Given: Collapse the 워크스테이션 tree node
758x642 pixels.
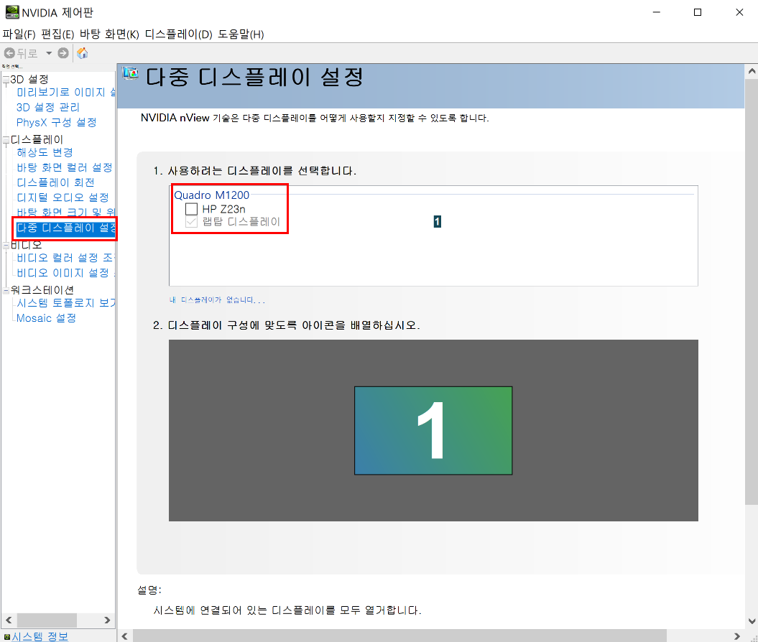Looking at the screenshot, I should (x=6, y=290).
